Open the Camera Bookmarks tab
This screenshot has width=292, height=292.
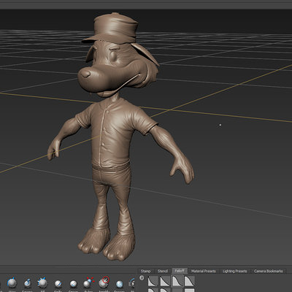point(269,271)
